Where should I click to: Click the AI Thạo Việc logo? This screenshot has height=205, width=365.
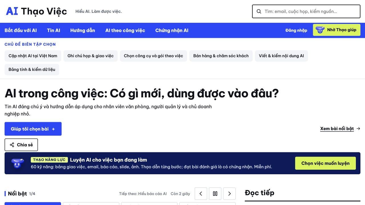(36, 11)
